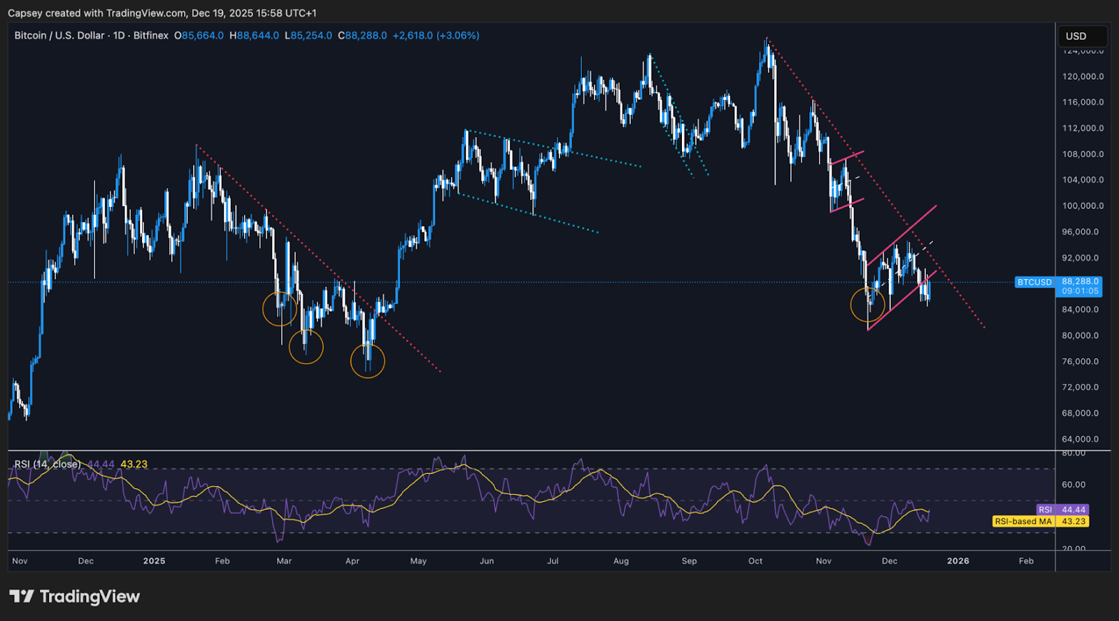
Task: Click the 112,000.0 price scale label
Action: [x=1083, y=128]
